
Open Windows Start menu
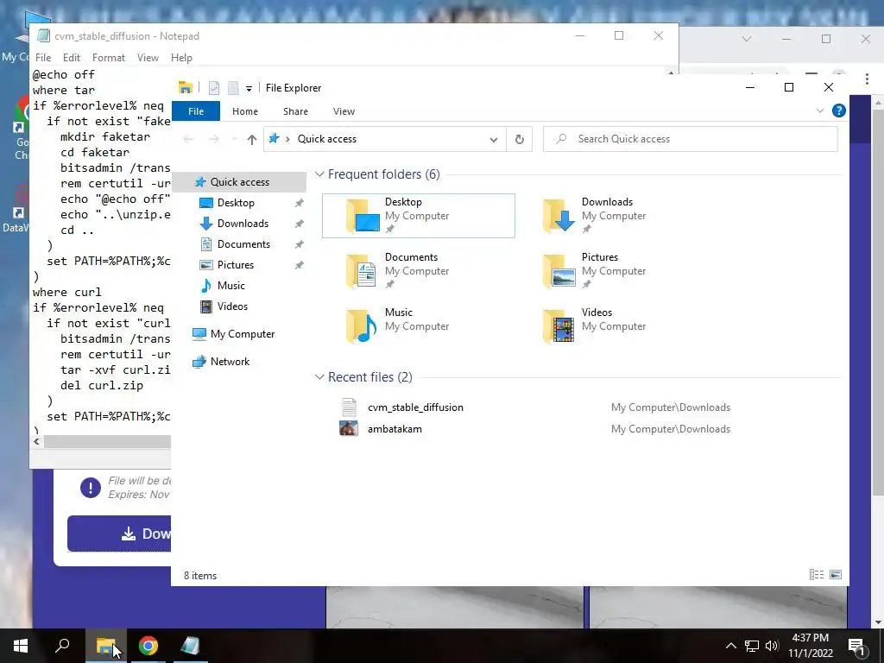point(21,646)
